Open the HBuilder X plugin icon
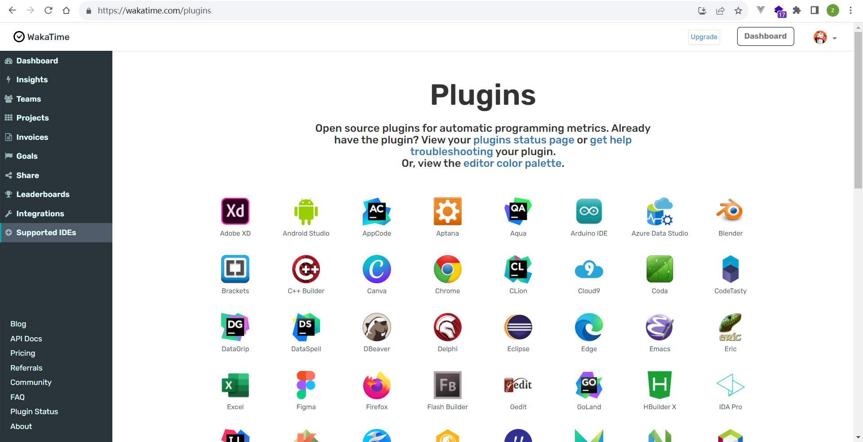Screen dimensions: 863x442 [x=660, y=385]
